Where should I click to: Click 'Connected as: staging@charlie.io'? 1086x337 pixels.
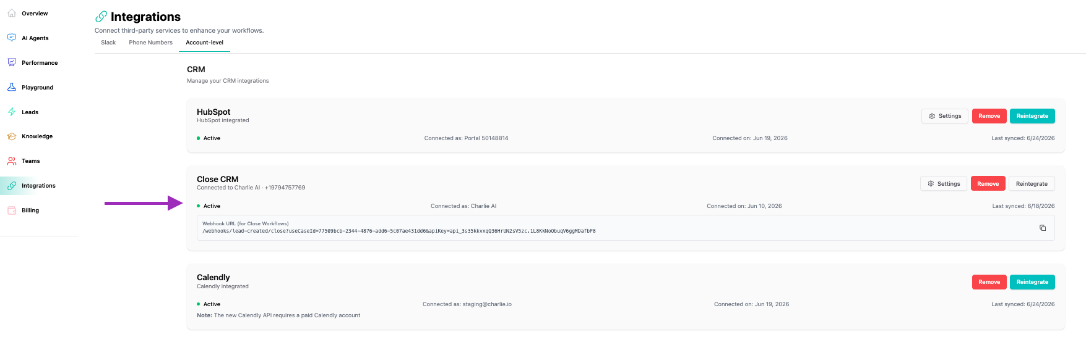467,304
